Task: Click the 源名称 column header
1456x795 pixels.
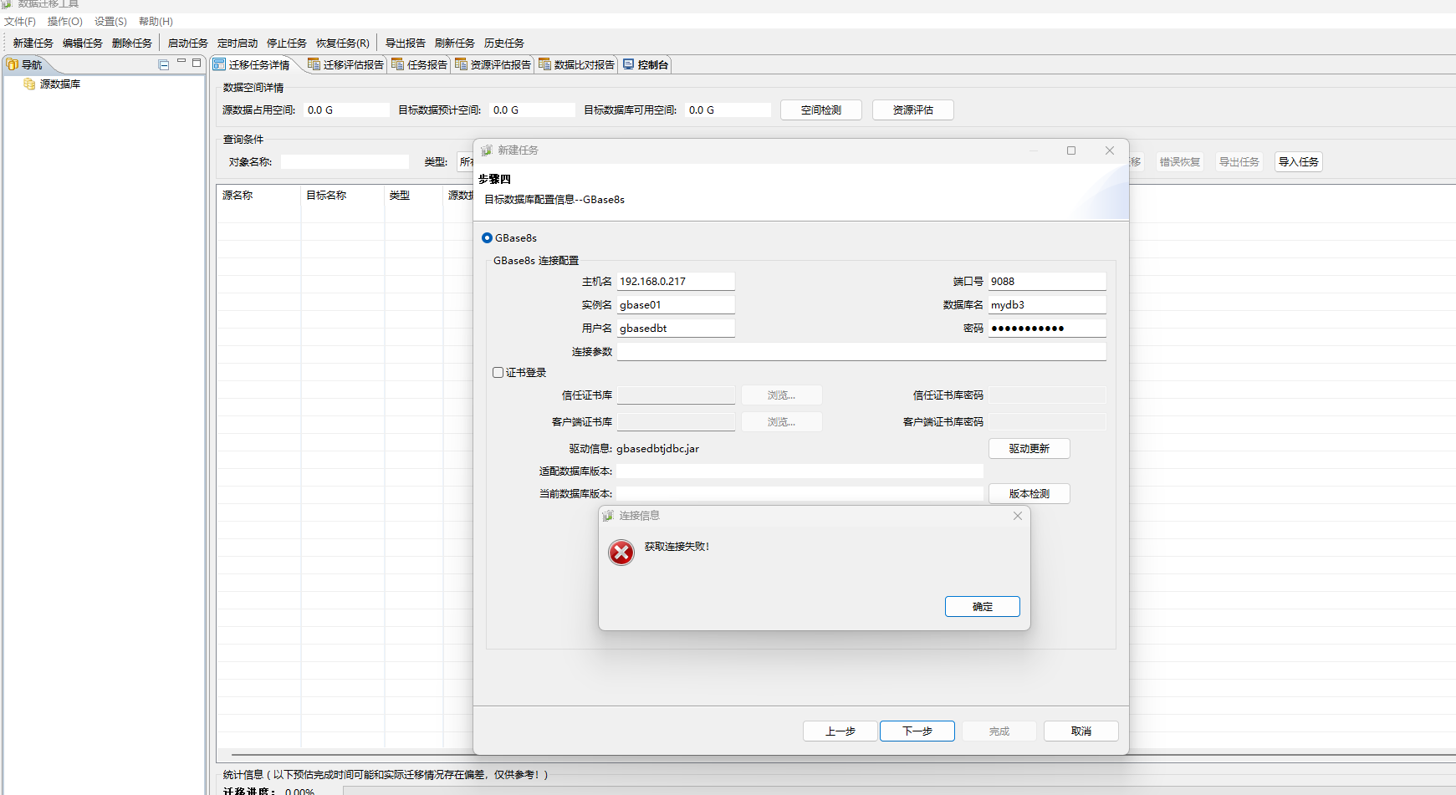Action: (258, 196)
